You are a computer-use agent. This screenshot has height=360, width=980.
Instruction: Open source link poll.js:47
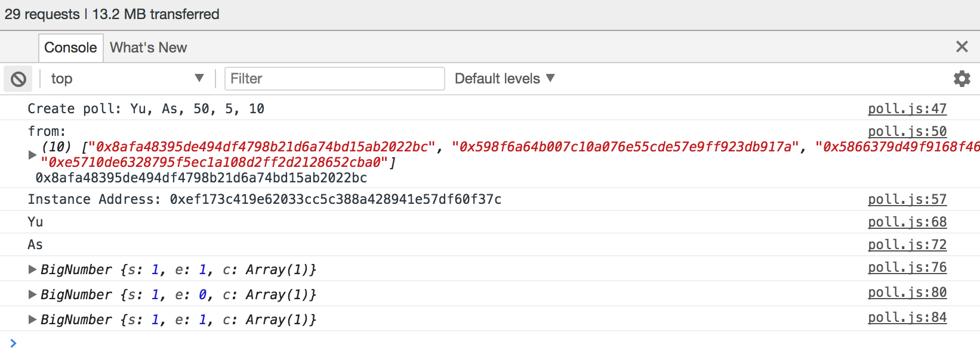coord(907,108)
